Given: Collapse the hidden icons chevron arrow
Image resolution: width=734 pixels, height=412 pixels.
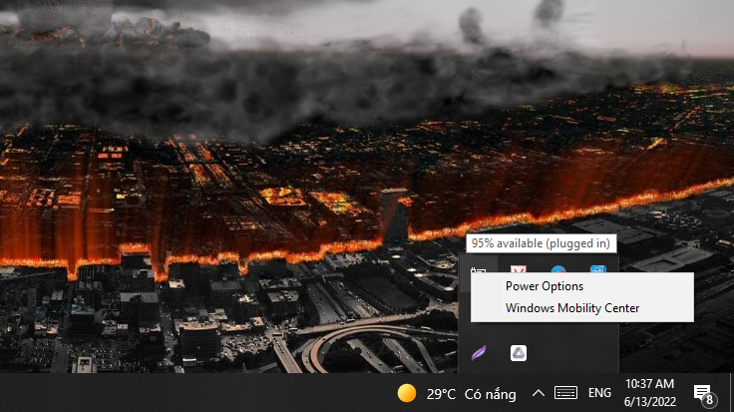Looking at the screenshot, I should tap(539, 393).
